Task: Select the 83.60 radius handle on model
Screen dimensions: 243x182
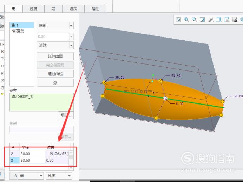Action: [x=161, y=80]
